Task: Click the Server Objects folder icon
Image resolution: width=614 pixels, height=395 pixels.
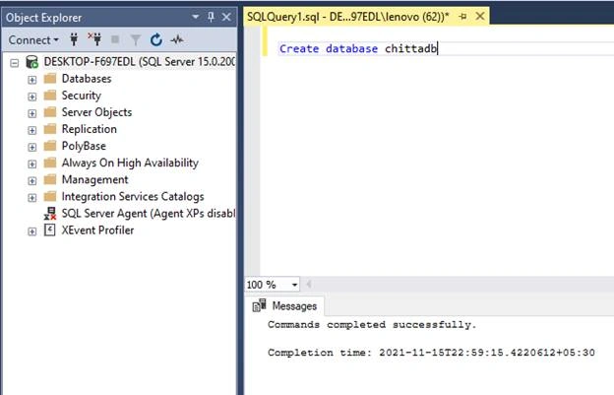Action: tap(50, 112)
